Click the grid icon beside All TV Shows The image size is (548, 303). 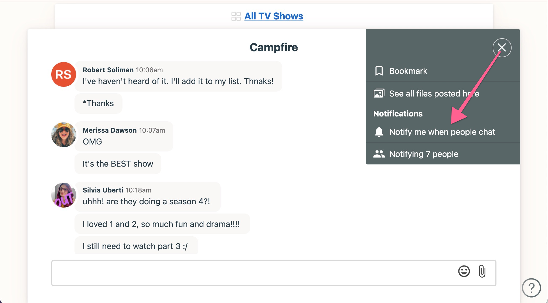pyautogui.click(x=236, y=16)
